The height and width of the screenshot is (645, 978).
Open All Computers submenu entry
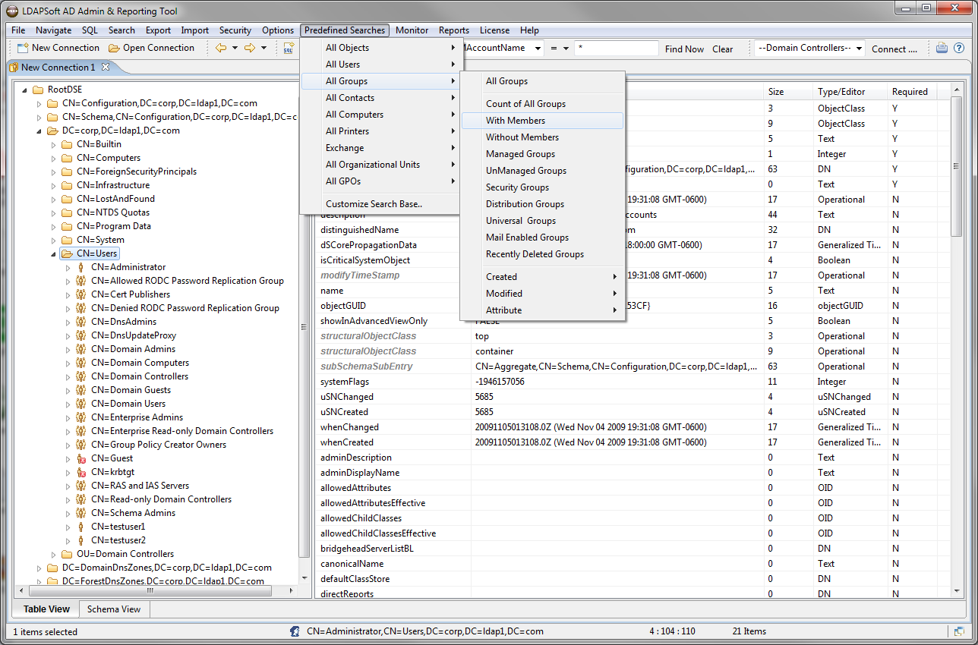click(x=380, y=115)
